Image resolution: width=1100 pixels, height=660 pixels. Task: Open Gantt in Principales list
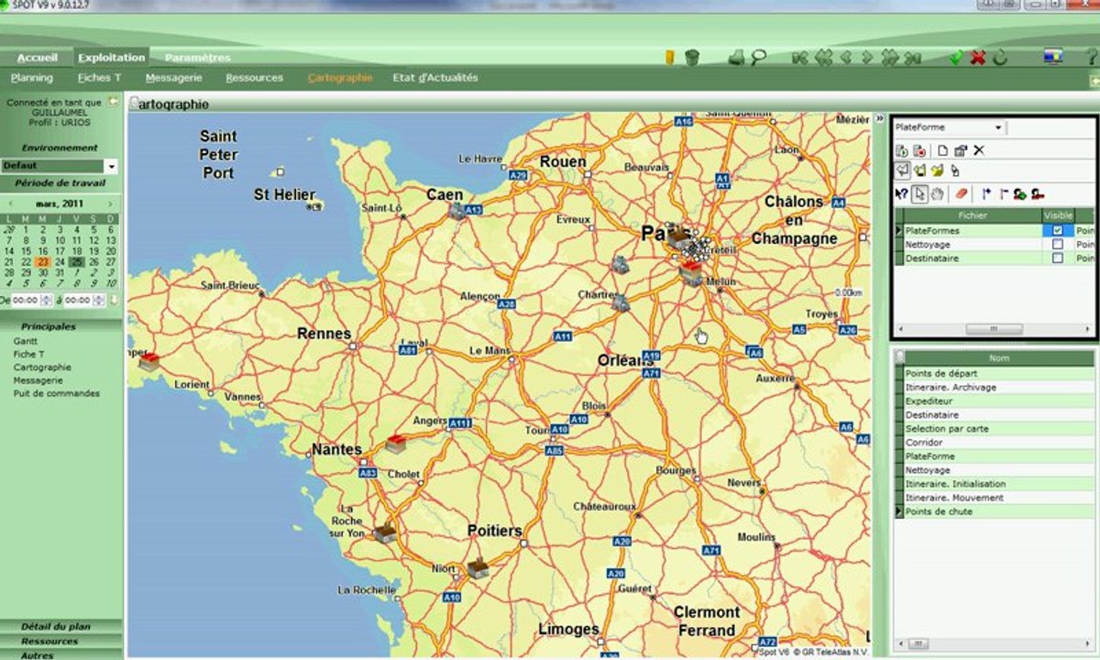[25, 340]
